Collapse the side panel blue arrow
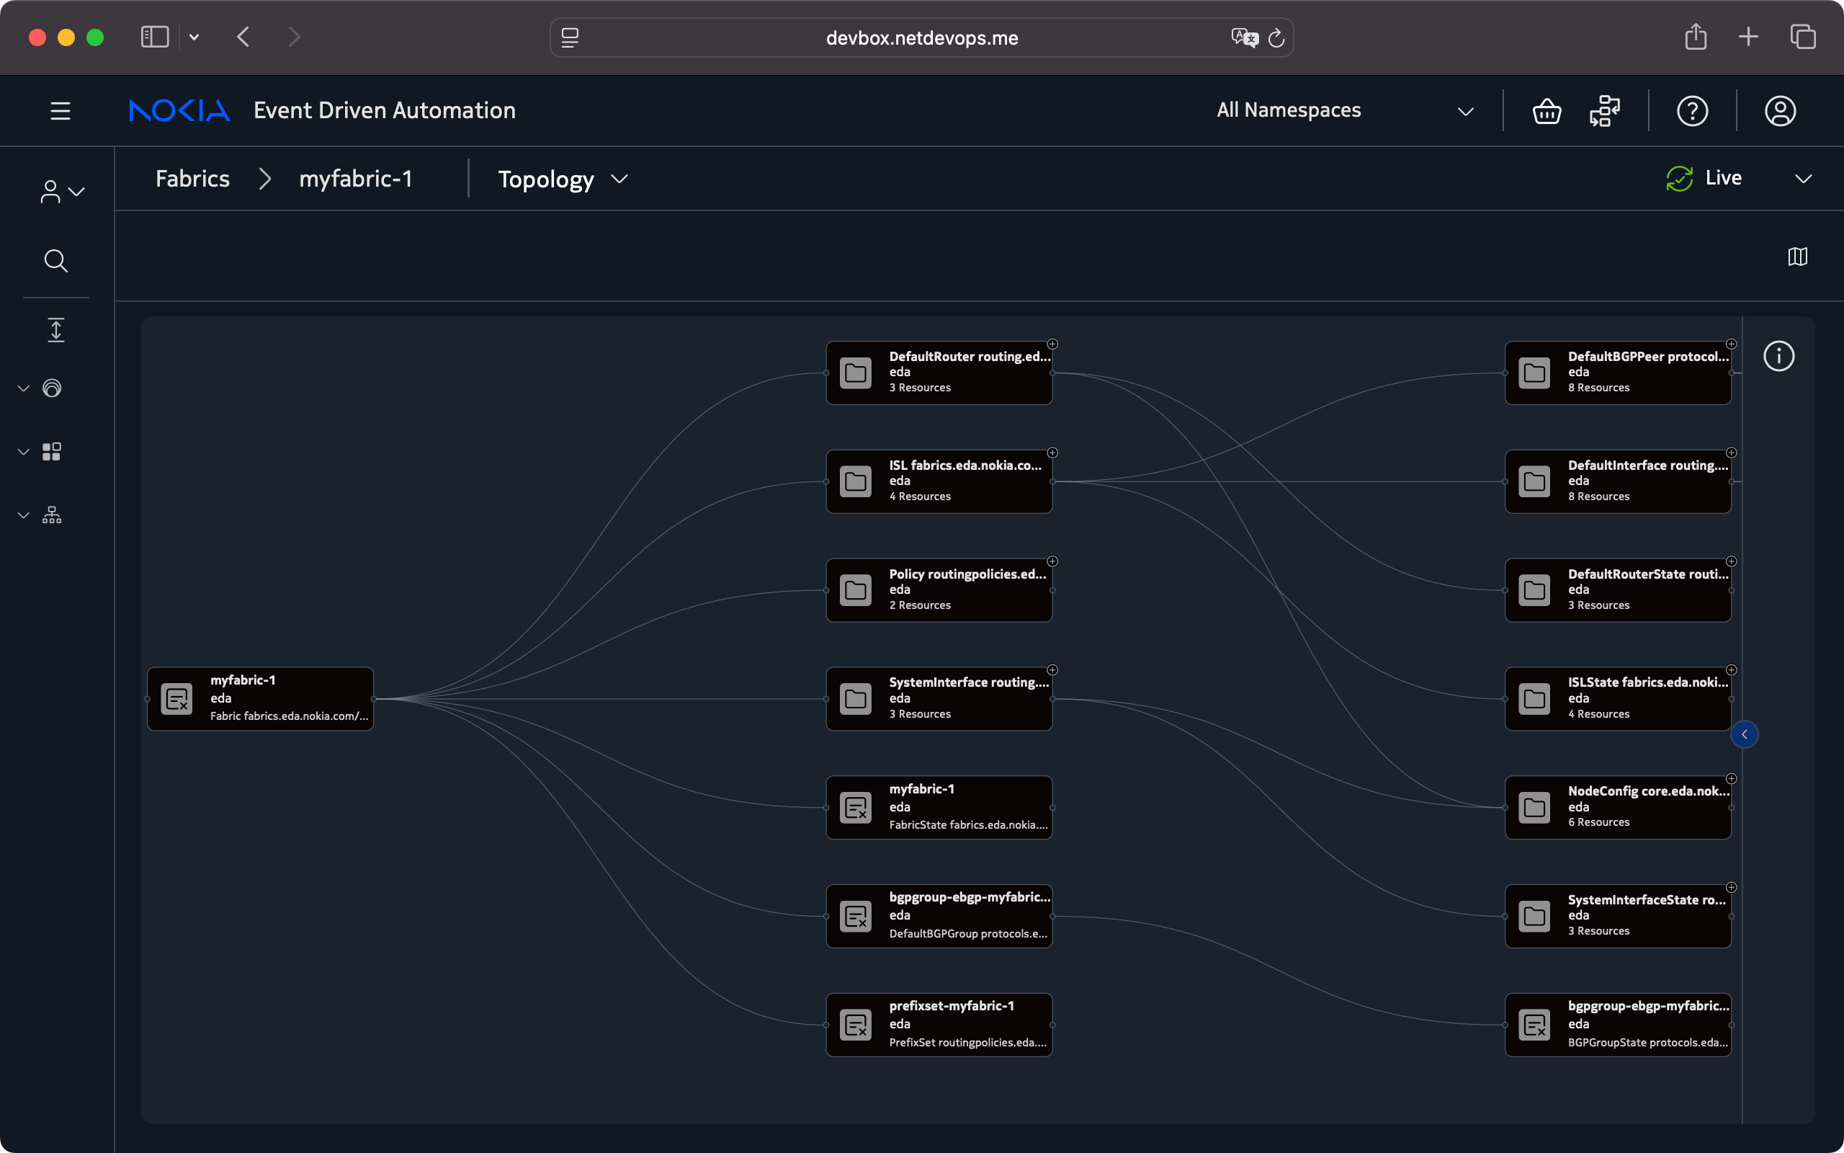Viewport: 1844px width, 1153px height. [1744, 734]
